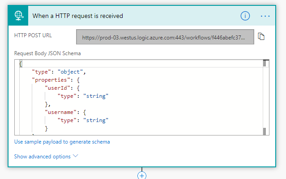Click the scrollbar thumb at schema bottom
Screen dimensions: 286x179
point(265,131)
